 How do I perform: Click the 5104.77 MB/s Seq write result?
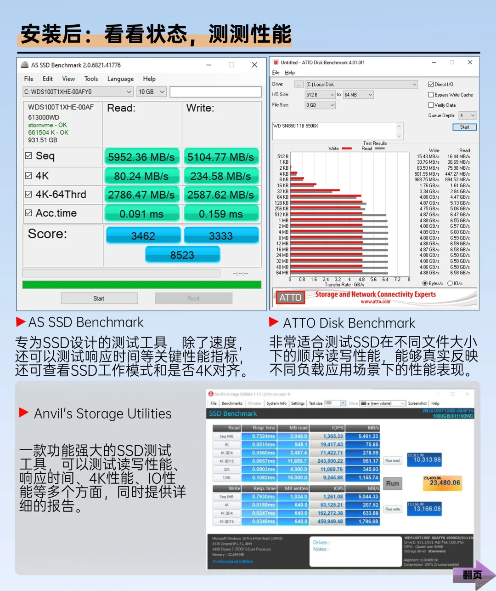pyautogui.click(x=221, y=157)
